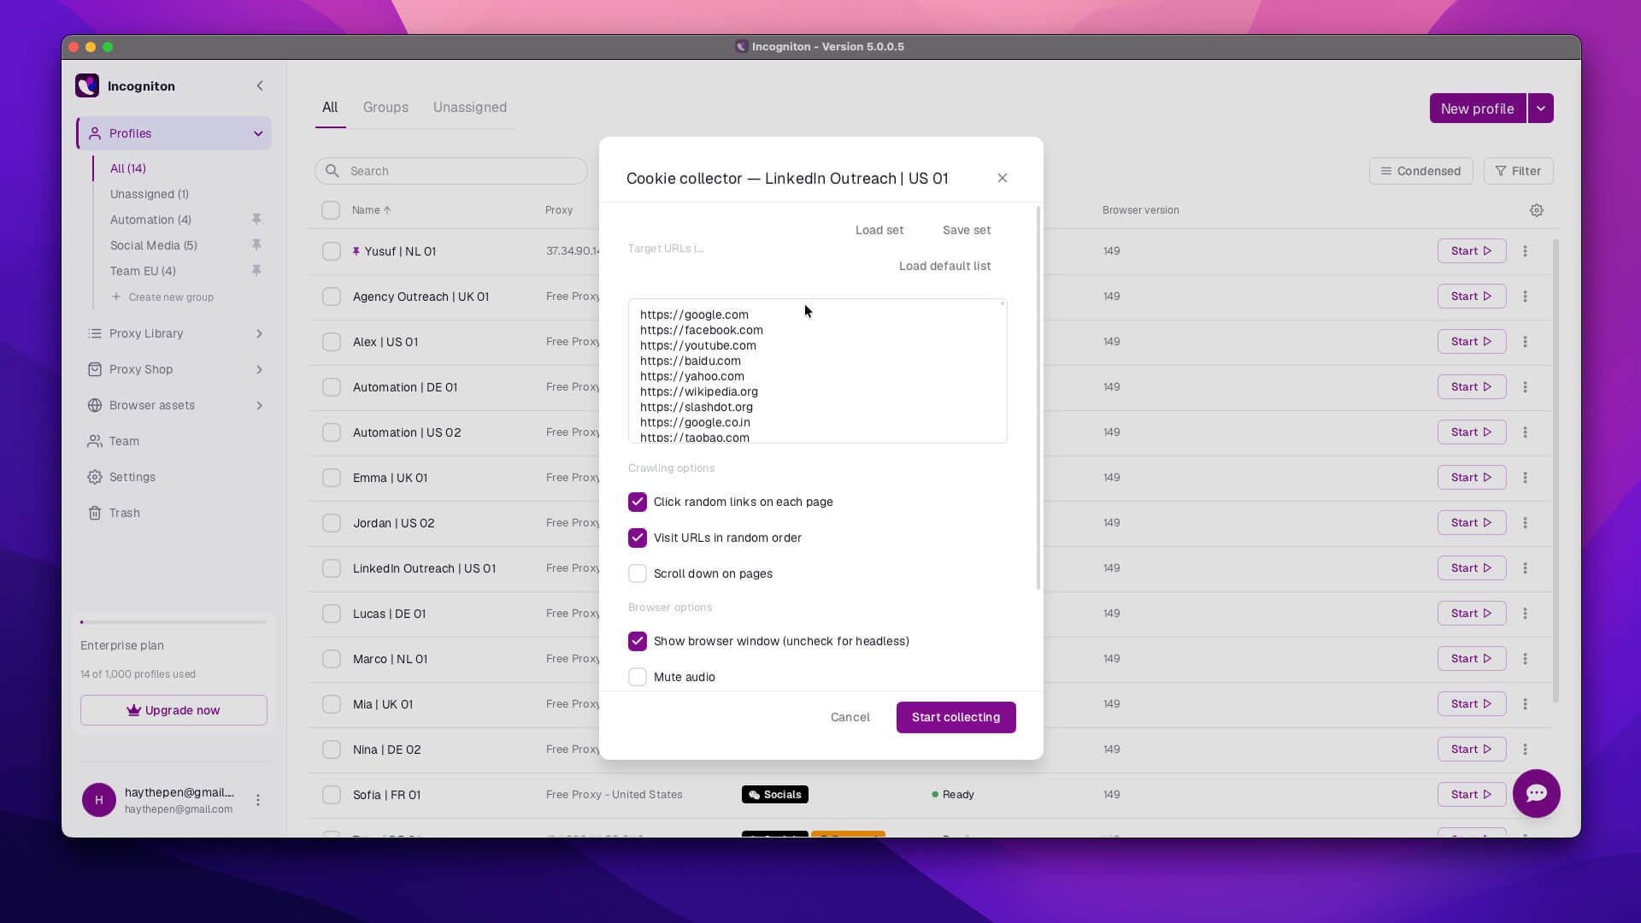Open three-dot menu for Yusuf | NL 01
1641x923 pixels.
click(x=1525, y=251)
